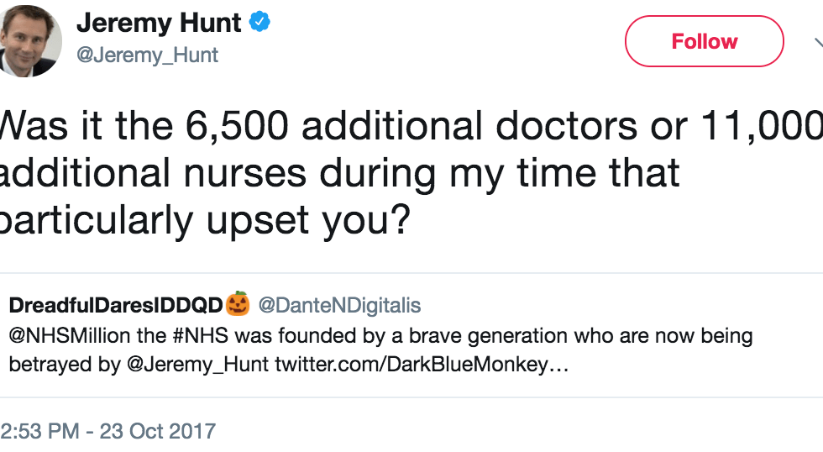
Task: Click the @Jeremy_Hunt handle under the name
Action: click(x=148, y=55)
